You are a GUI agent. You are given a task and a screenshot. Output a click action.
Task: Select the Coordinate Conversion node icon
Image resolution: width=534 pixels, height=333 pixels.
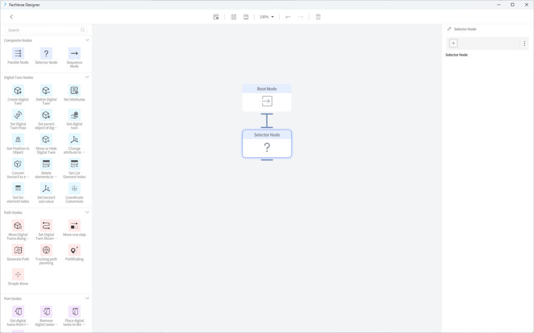(x=74, y=189)
